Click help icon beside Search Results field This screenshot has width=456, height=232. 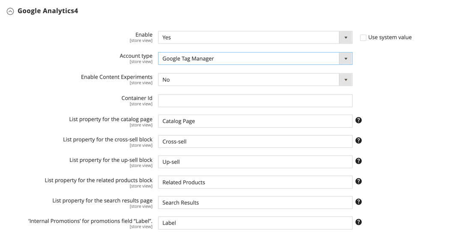pos(358,202)
